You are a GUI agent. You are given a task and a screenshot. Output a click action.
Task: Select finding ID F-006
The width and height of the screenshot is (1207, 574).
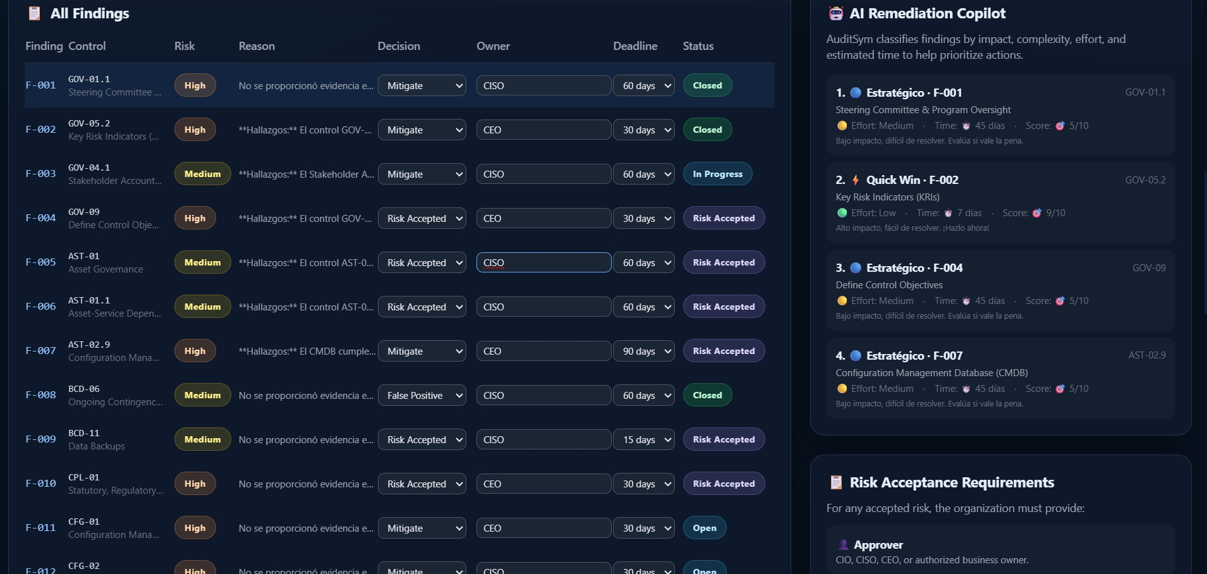click(40, 307)
